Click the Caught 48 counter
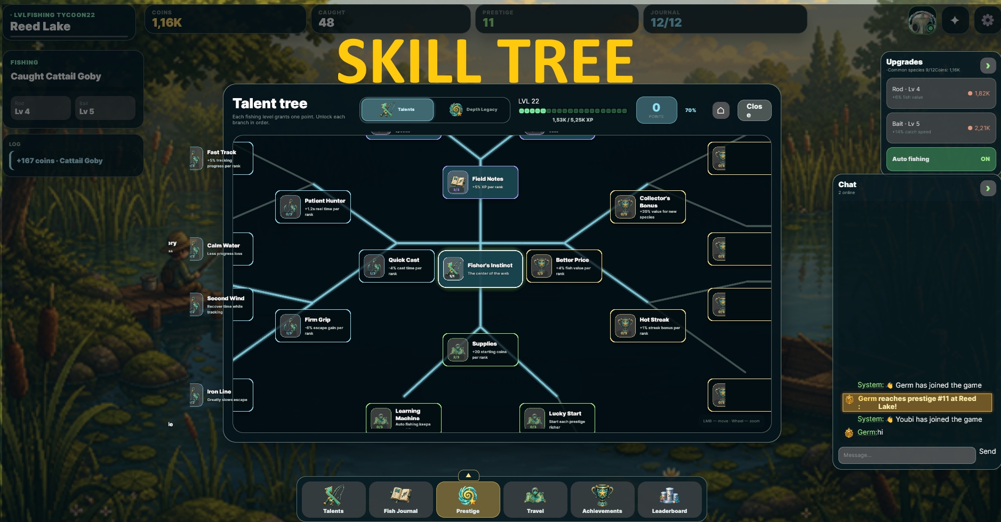The image size is (1001, 522). (390, 19)
